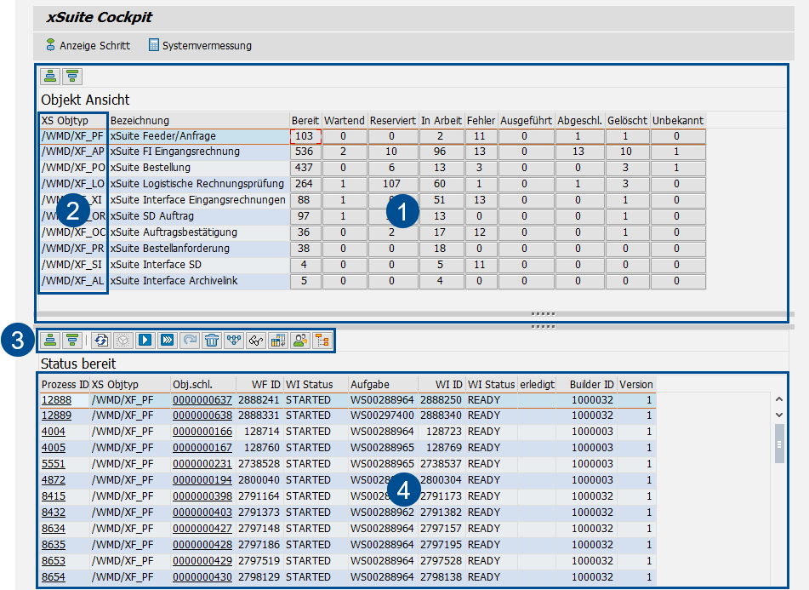Click Reserviert count 107 for Logistische Rechnungsprüfung
This screenshot has width=809, height=590.
pyautogui.click(x=392, y=184)
